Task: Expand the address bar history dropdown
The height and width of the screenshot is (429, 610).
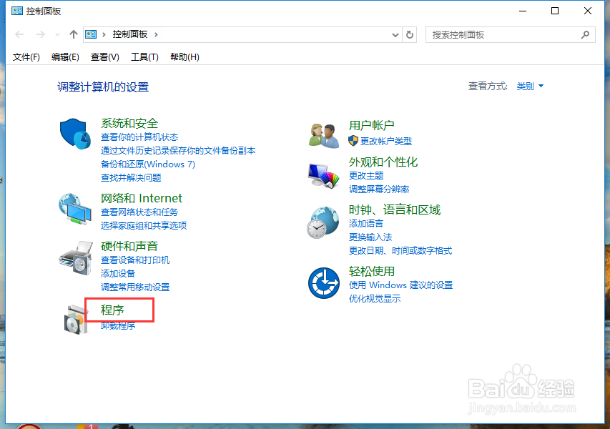Action: 395,34
